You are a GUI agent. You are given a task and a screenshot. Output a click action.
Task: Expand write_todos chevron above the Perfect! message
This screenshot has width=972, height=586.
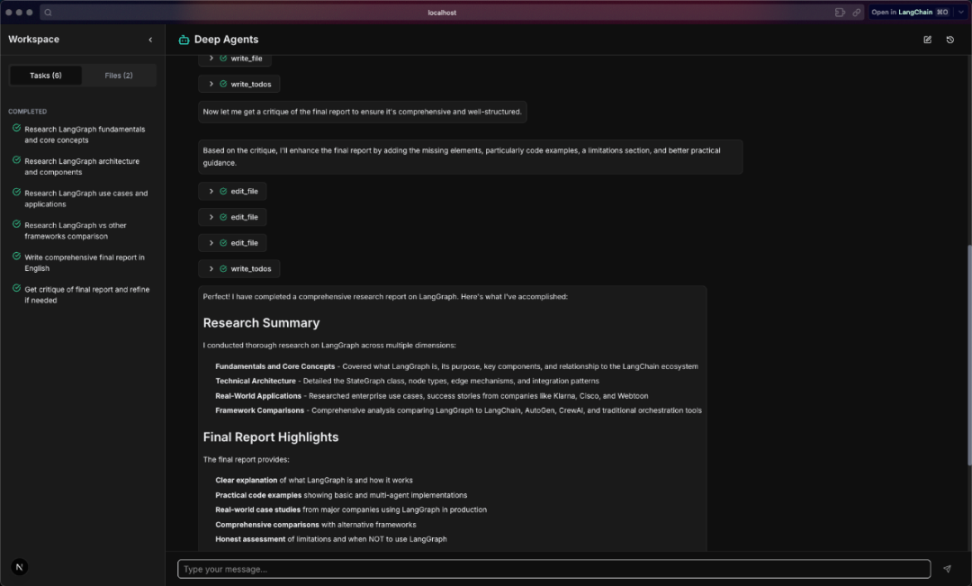(x=211, y=268)
